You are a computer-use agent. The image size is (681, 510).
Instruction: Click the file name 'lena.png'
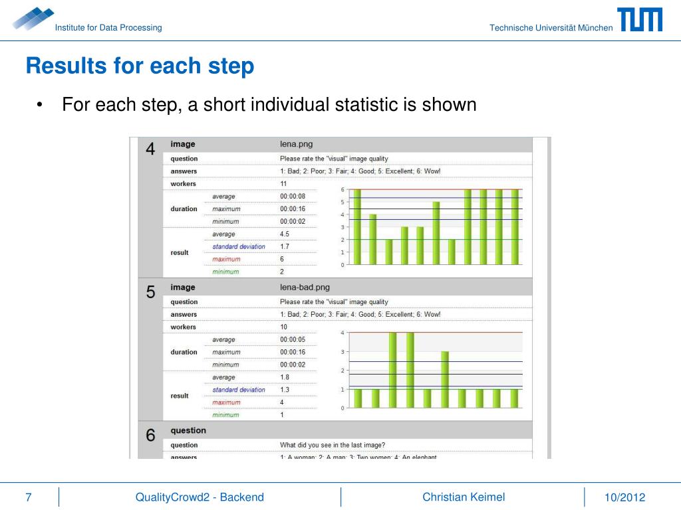(x=296, y=144)
